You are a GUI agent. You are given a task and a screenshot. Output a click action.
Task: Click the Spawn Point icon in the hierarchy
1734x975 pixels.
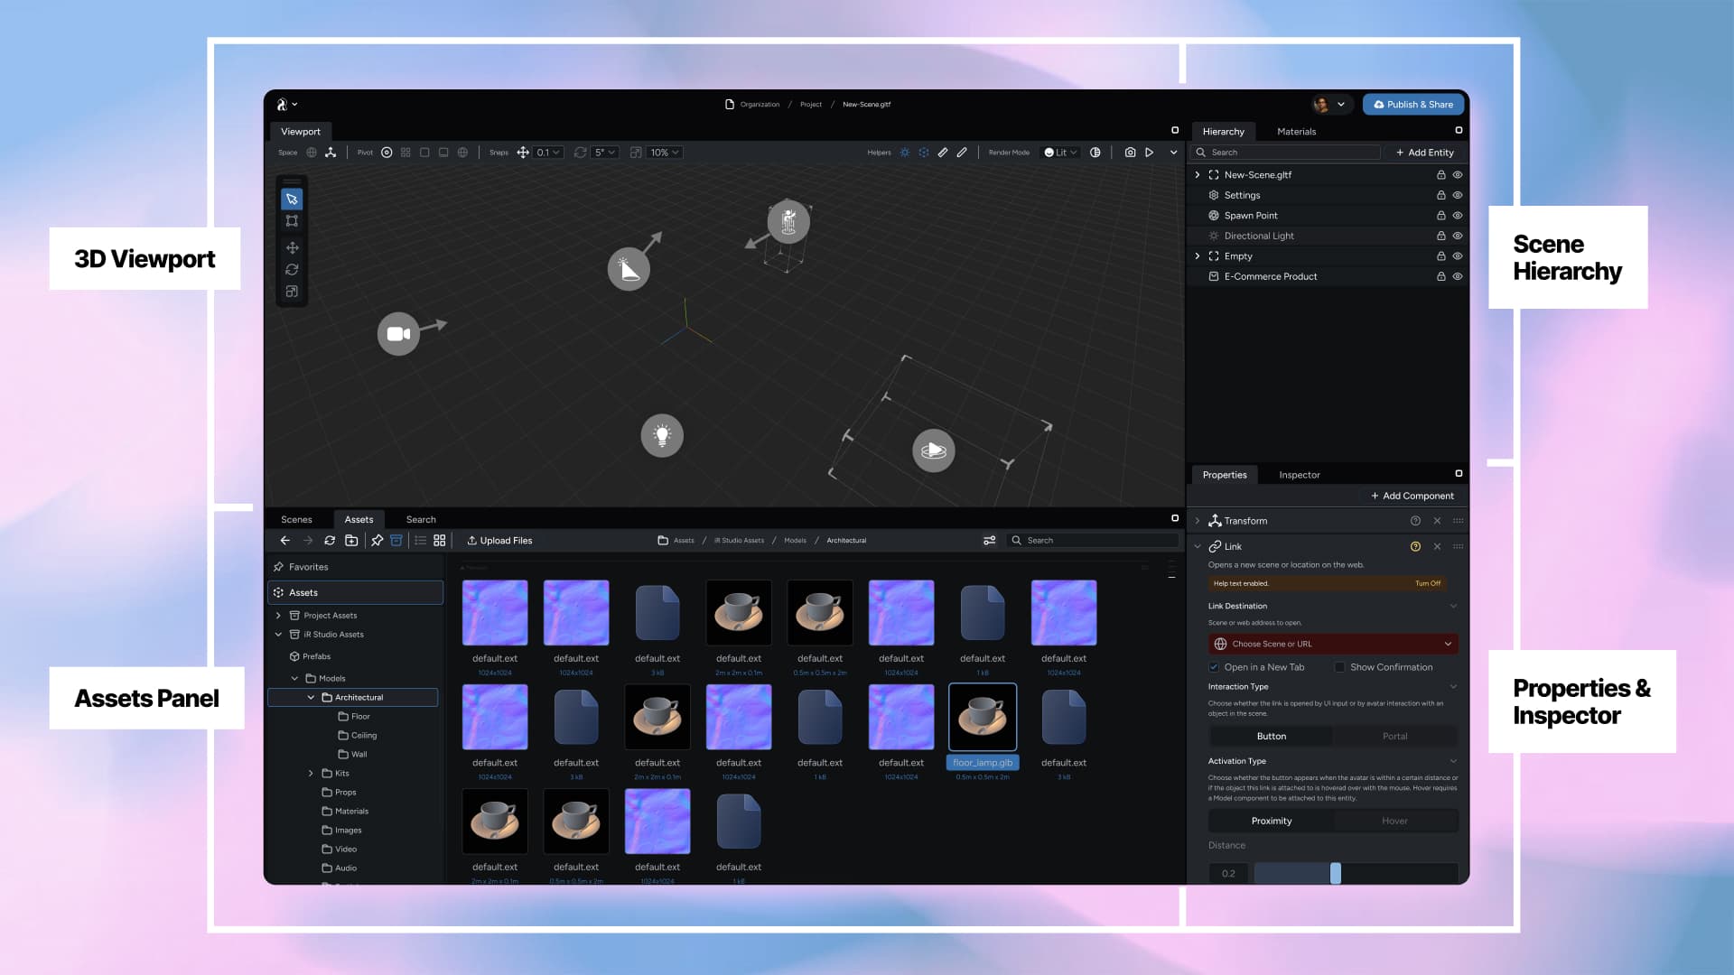click(x=1214, y=215)
